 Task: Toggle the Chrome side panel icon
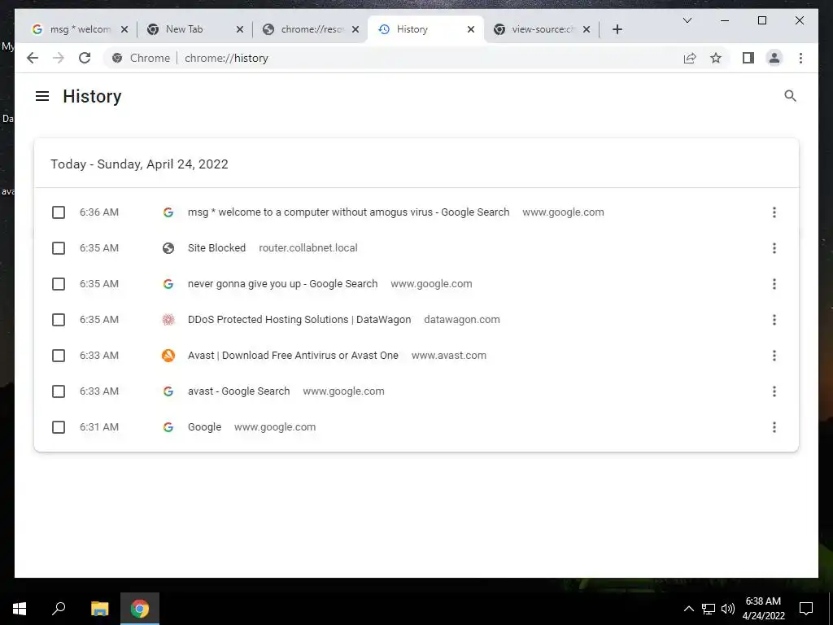(748, 58)
